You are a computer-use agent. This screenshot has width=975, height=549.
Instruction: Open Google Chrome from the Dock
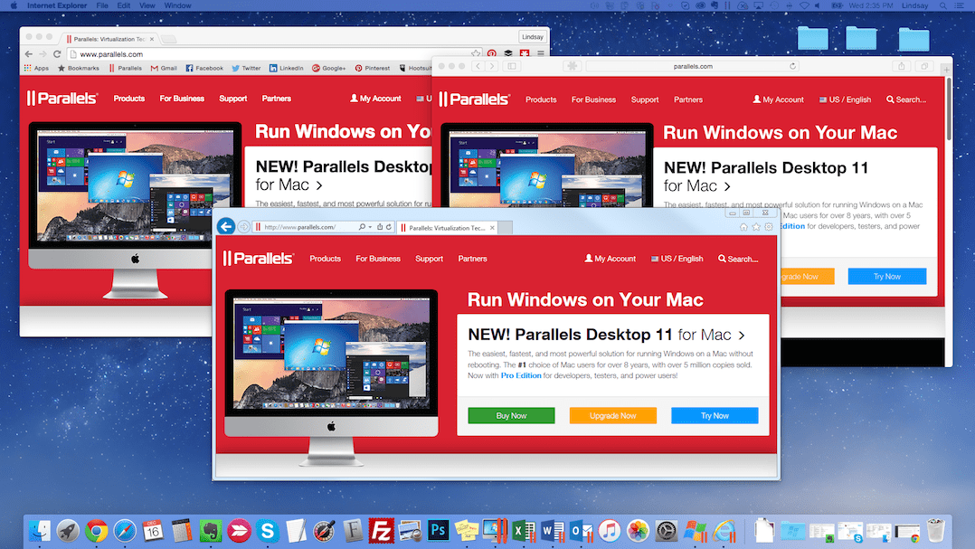click(97, 530)
